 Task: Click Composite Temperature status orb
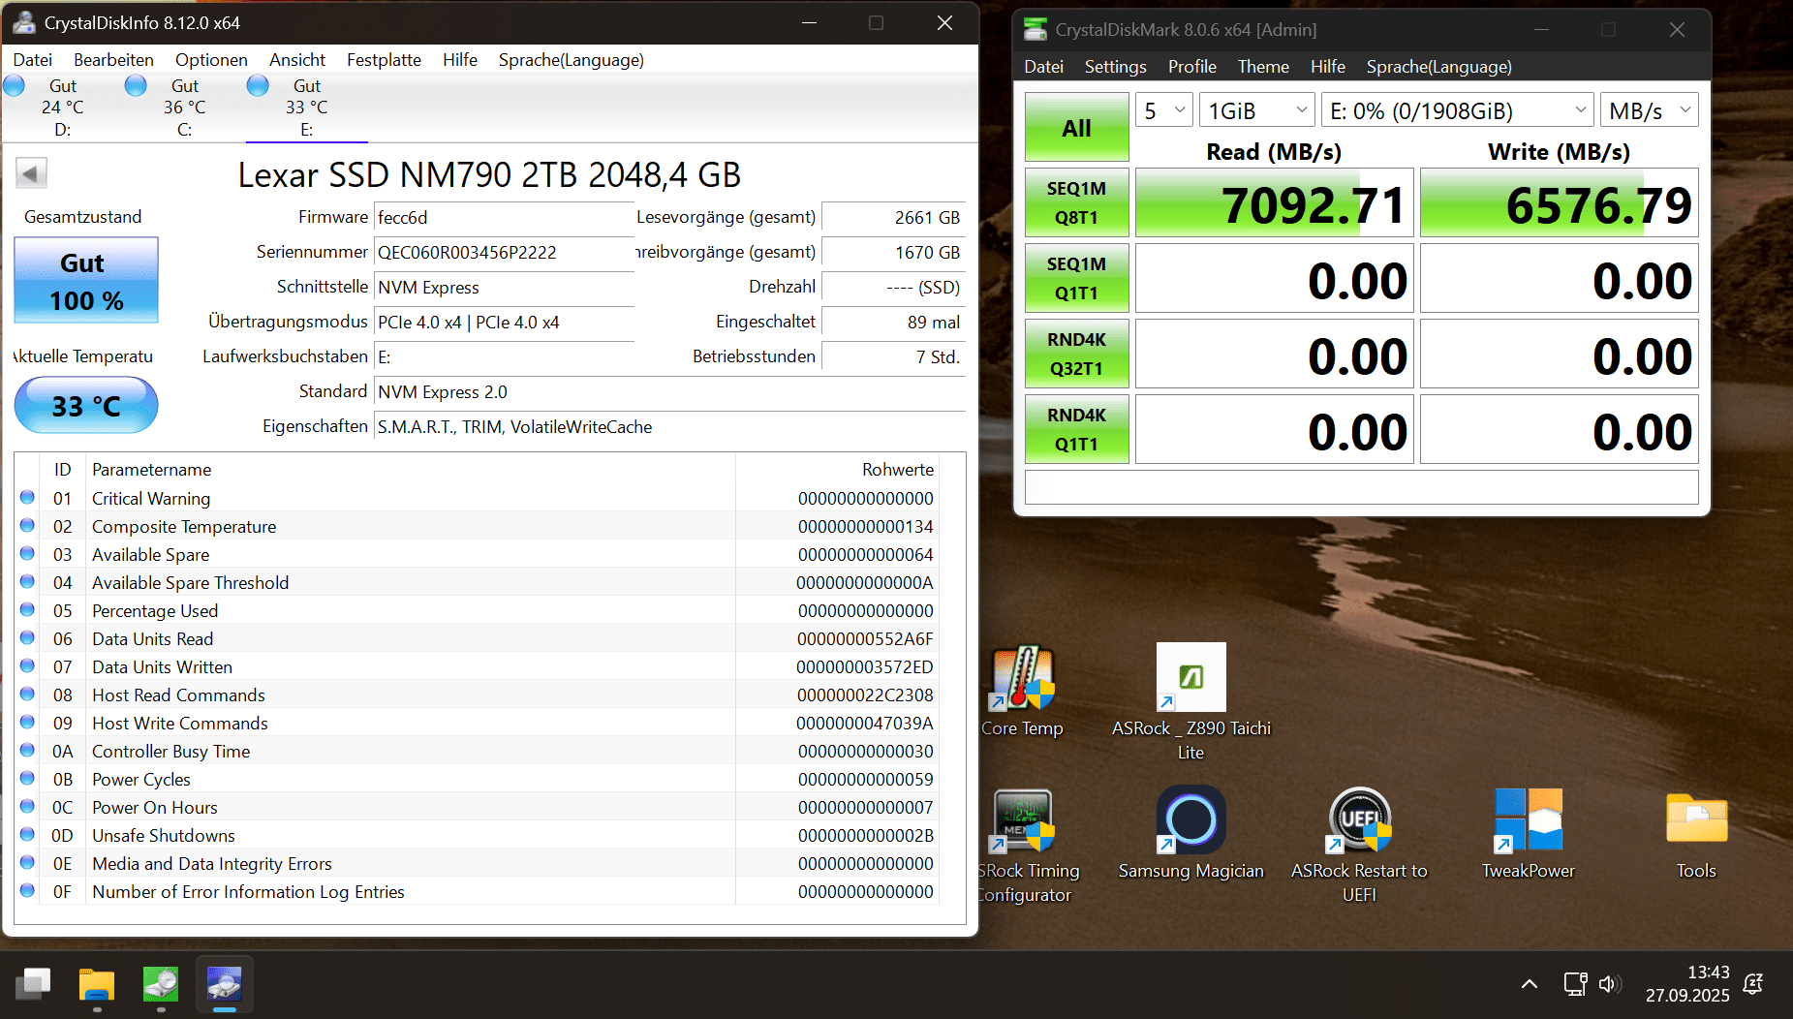(27, 526)
